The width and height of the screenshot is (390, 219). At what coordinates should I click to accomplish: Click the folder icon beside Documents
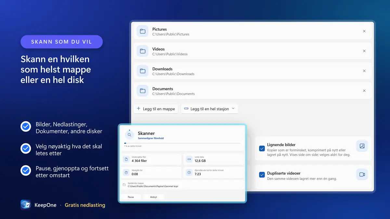coord(142,91)
